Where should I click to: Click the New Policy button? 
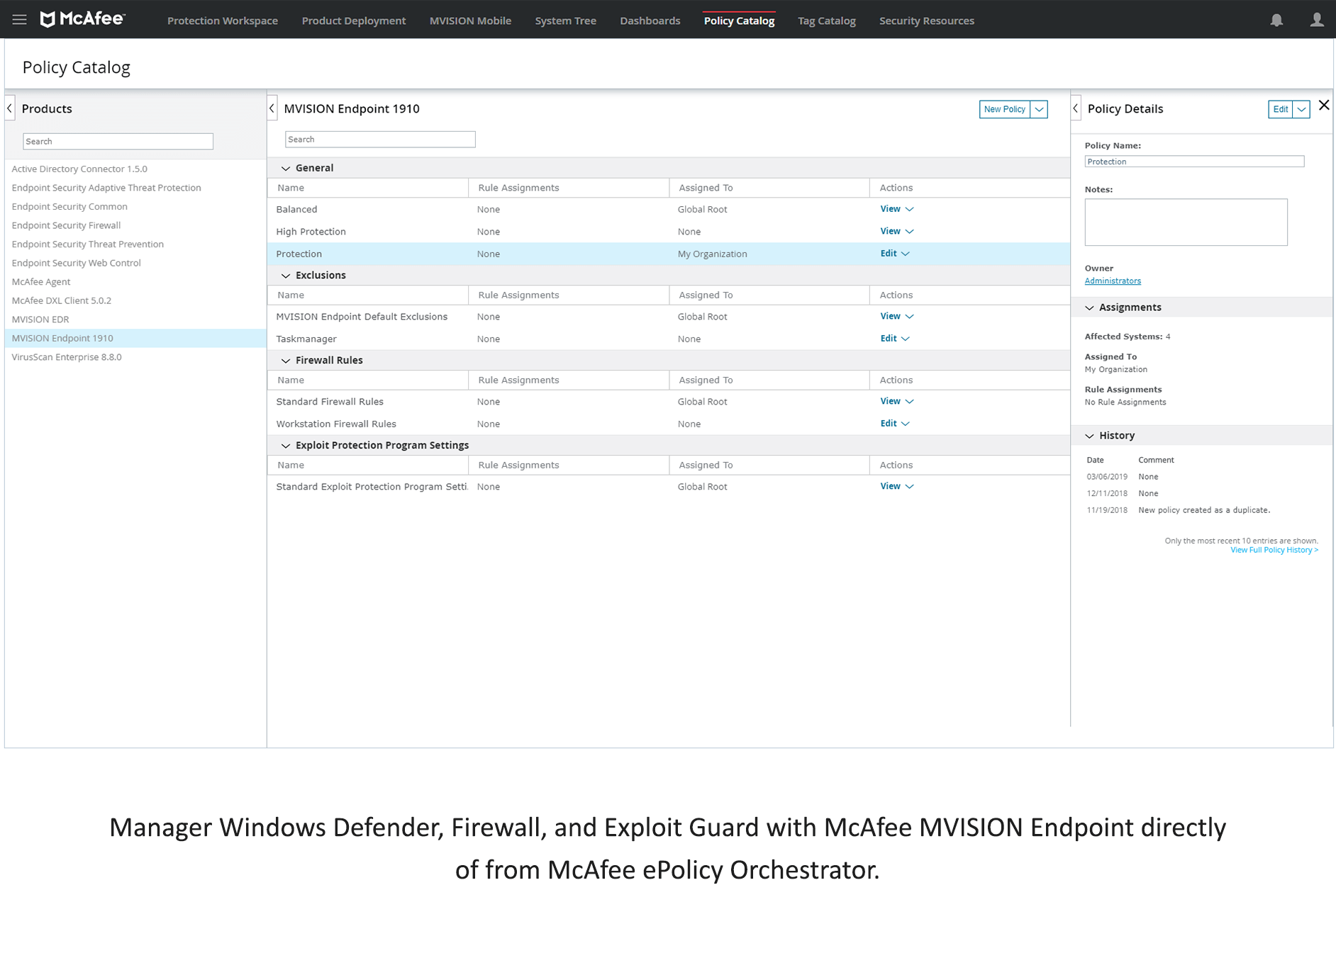[1004, 109]
